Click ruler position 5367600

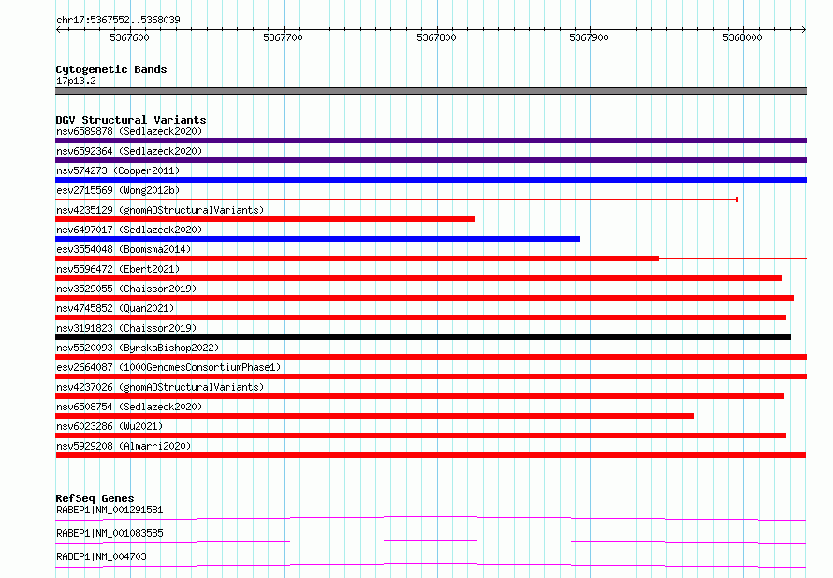[x=129, y=37]
